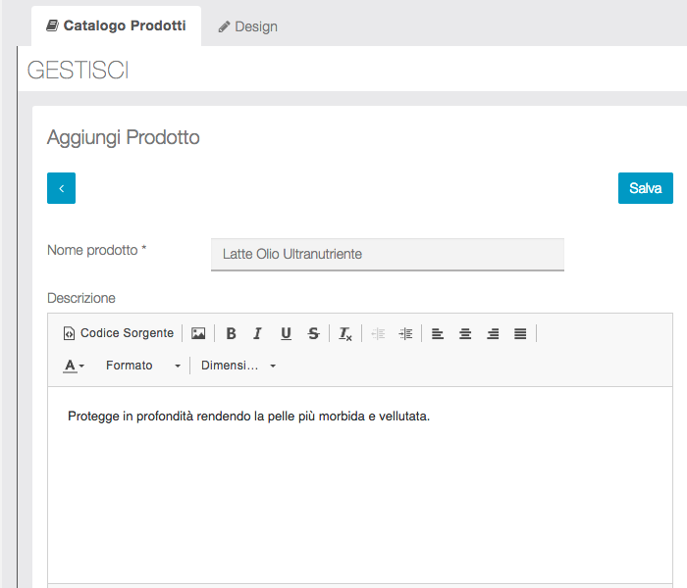Click the remove formatting icon
This screenshot has height=588, width=687.
pos(345,333)
